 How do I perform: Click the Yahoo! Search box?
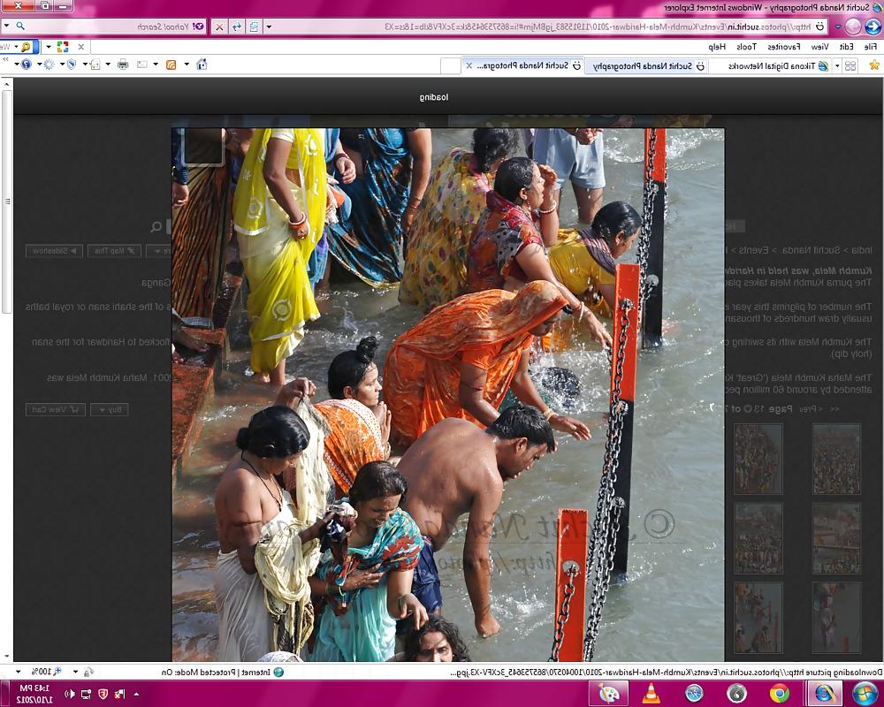coord(116,27)
